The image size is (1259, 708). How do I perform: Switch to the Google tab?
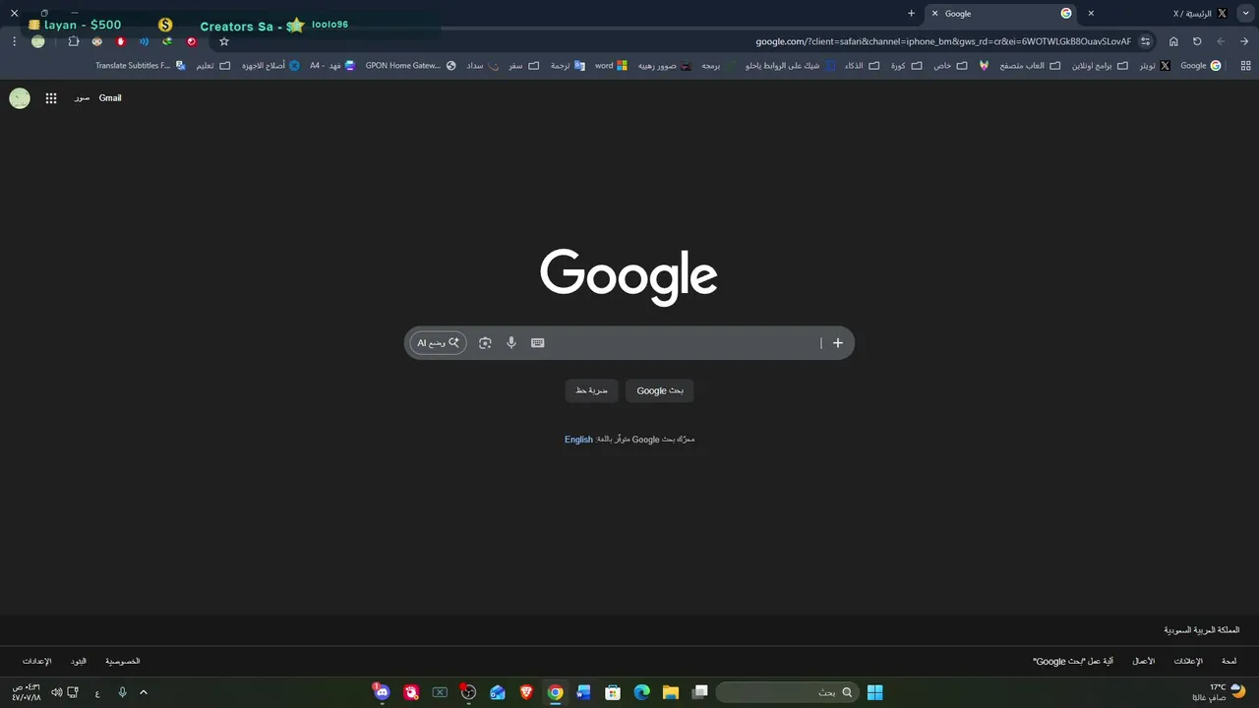click(x=1003, y=14)
